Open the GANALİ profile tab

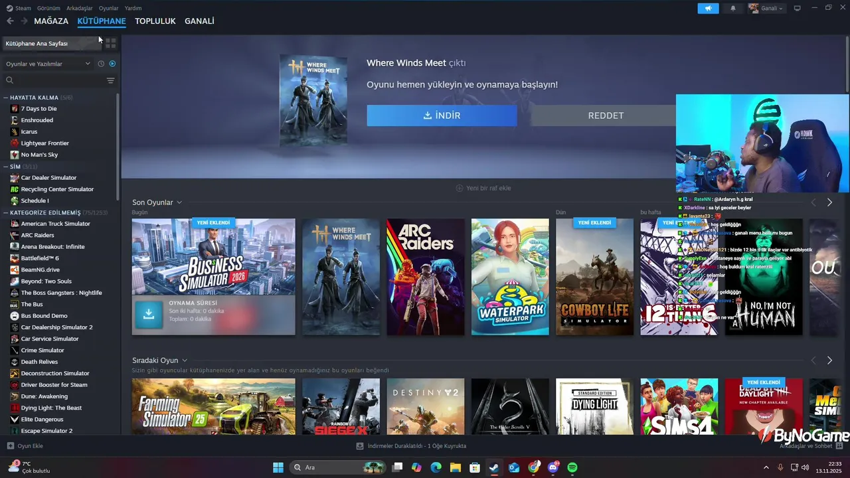(199, 21)
